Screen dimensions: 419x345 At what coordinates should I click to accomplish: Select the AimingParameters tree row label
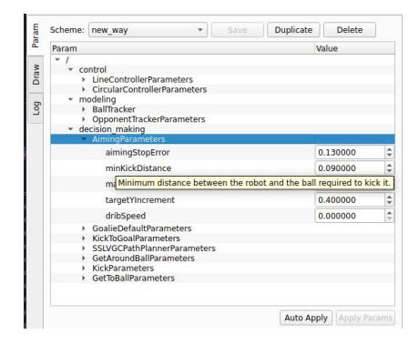coord(128,139)
